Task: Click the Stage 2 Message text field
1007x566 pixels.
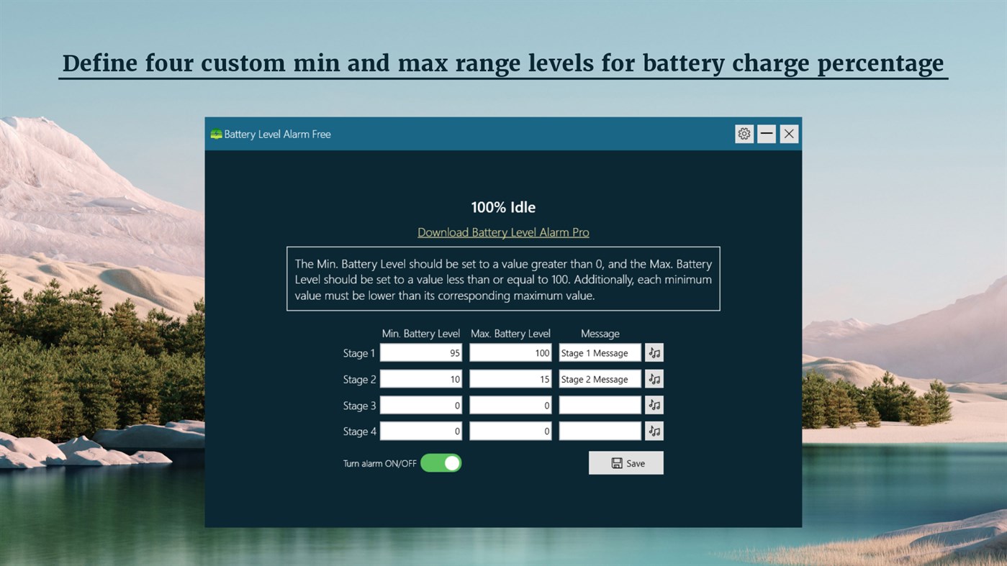Action: [599, 378]
